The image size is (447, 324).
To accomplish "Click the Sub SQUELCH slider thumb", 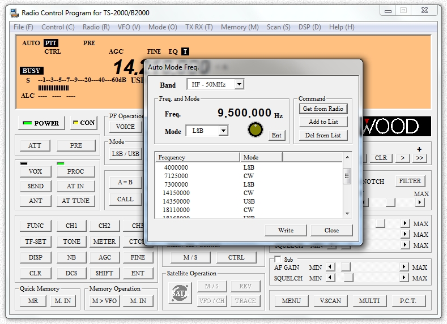I will (x=348, y=278).
